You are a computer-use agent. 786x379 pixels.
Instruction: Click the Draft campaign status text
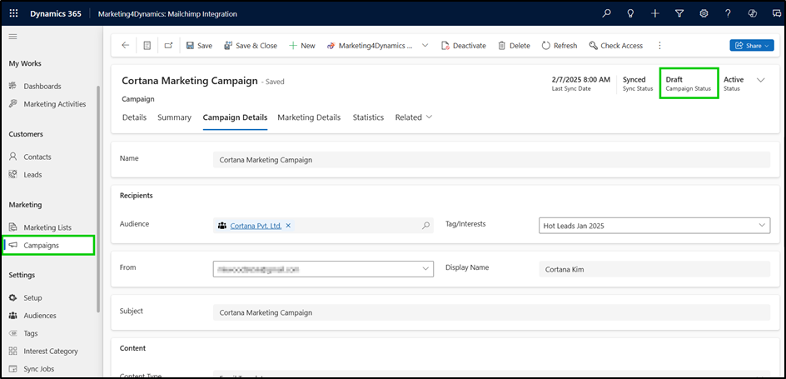tap(674, 80)
